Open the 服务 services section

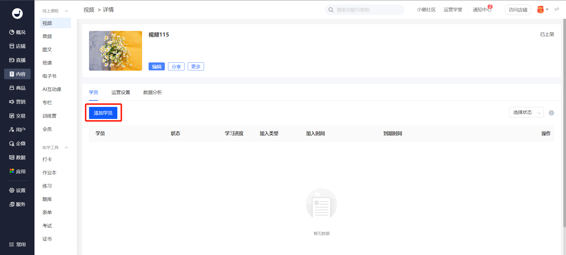(x=17, y=204)
